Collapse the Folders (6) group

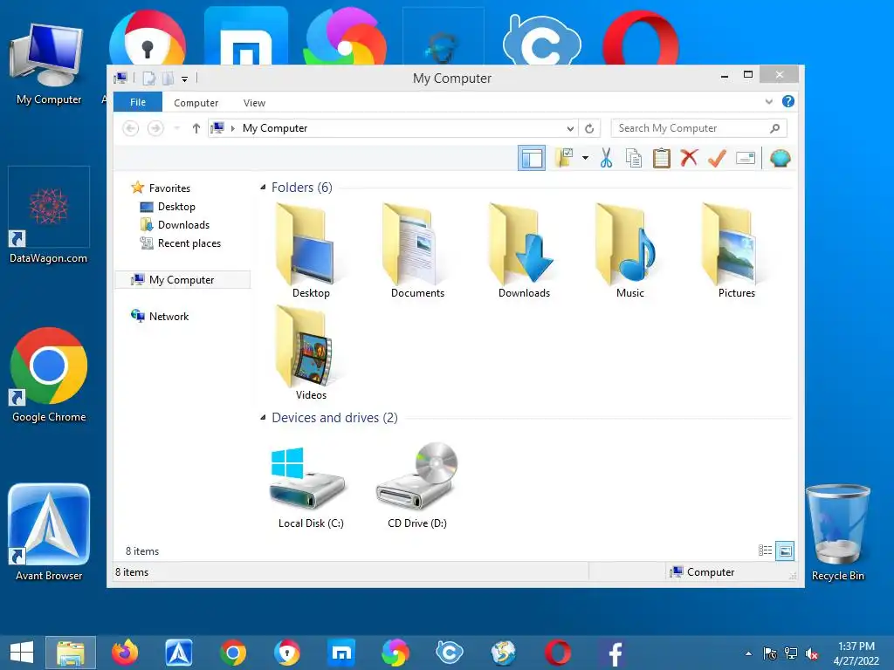(x=263, y=187)
